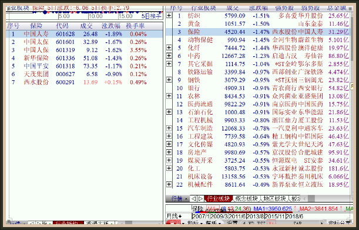
Task: Open the 月线 period dropdown
Action: click(175, 216)
